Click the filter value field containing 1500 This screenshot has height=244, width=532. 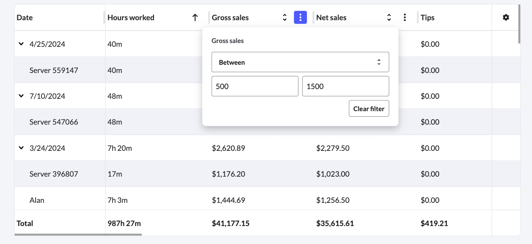pyautogui.click(x=345, y=86)
